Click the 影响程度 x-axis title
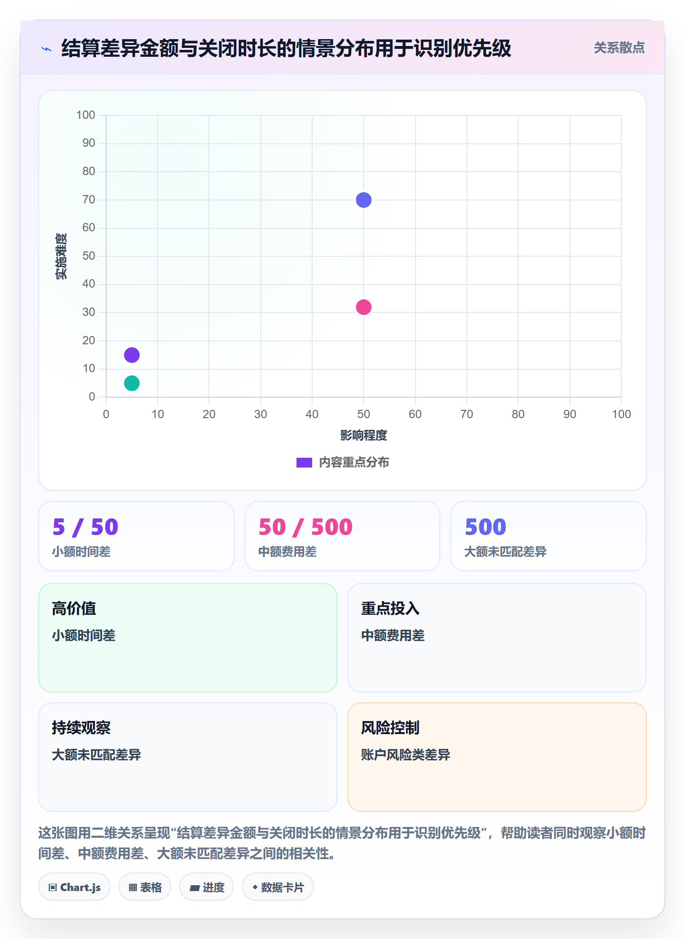This screenshot has height=939, width=685. (364, 435)
